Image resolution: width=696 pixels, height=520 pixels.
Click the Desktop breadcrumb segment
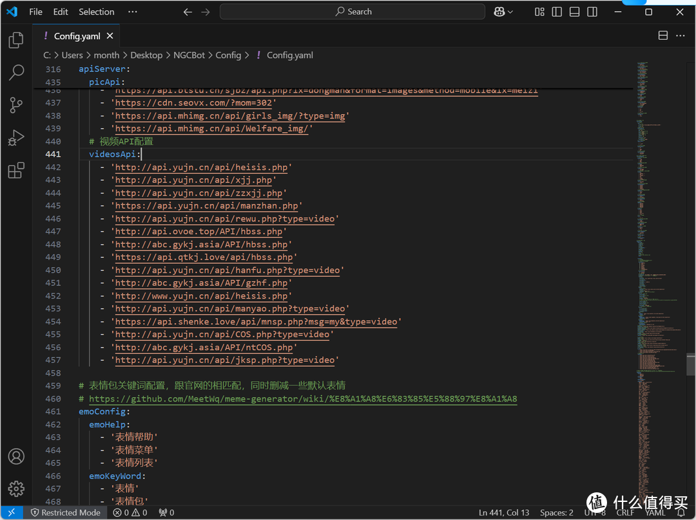(146, 55)
